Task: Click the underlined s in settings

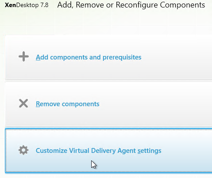Action: pos(139,151)
